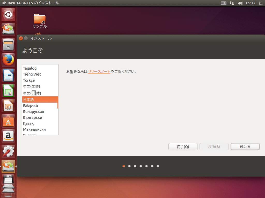
Task: Open keyboard input indicator in top panel
Action: pos(223,3)
